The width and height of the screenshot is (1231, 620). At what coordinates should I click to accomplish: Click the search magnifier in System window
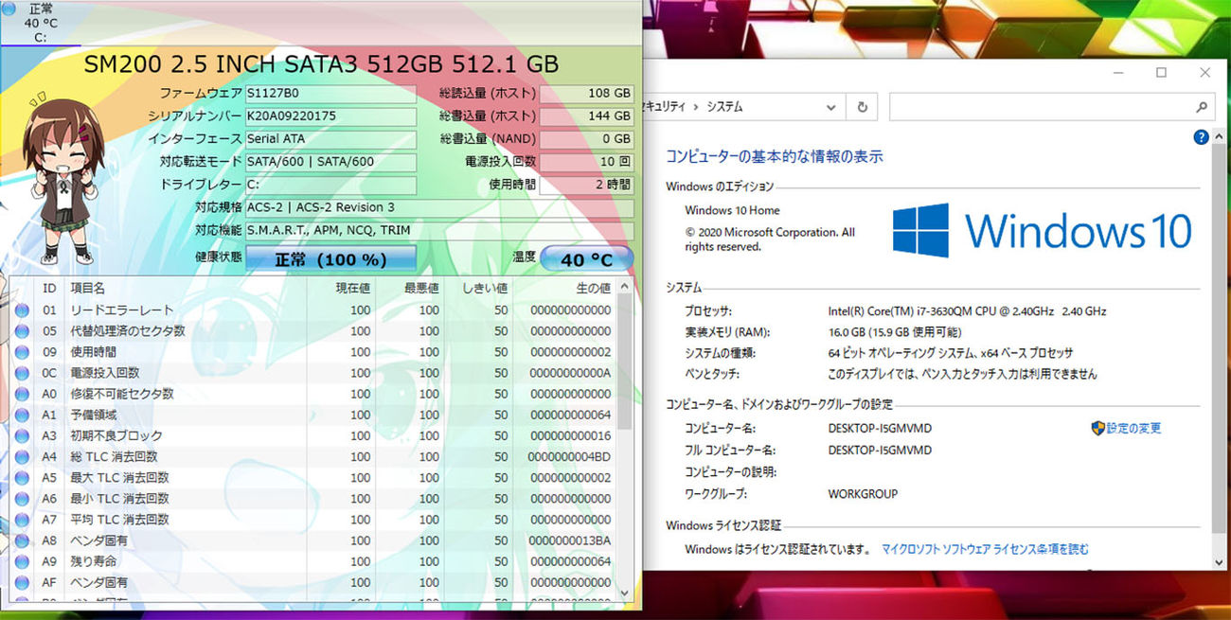tap(1201, 107)
